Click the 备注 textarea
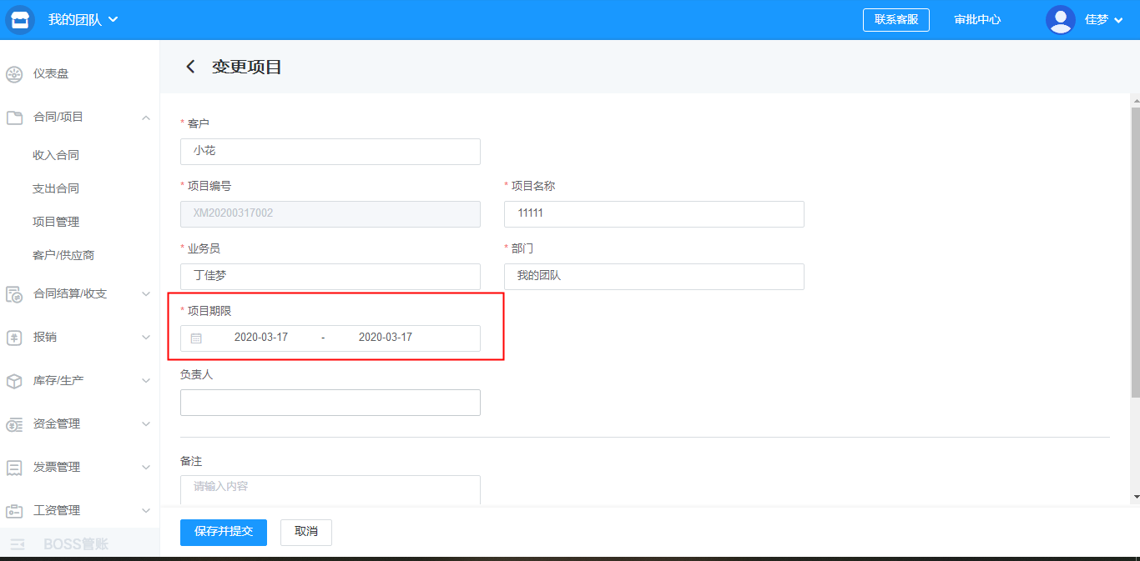The width and height of the screenshot is (1140, 561). [x=330, y=490]
